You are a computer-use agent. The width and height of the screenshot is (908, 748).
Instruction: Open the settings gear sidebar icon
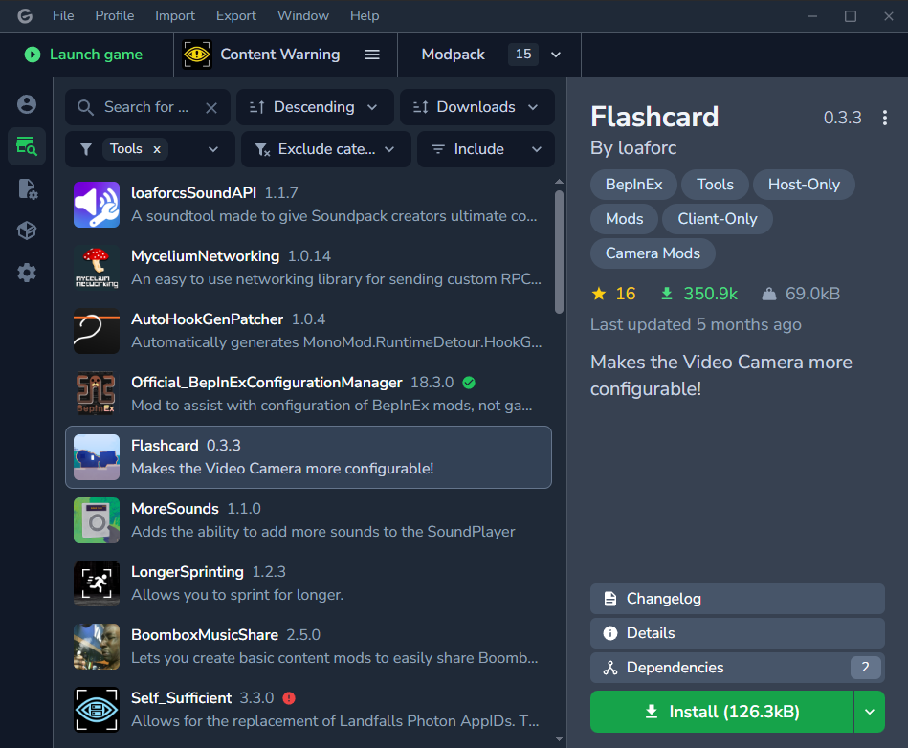pos(27,273)
